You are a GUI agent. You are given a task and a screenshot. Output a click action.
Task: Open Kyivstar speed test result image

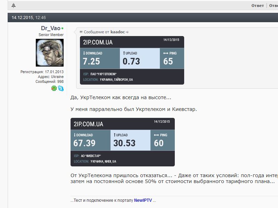pyautogui.click(x=123, y=142)
